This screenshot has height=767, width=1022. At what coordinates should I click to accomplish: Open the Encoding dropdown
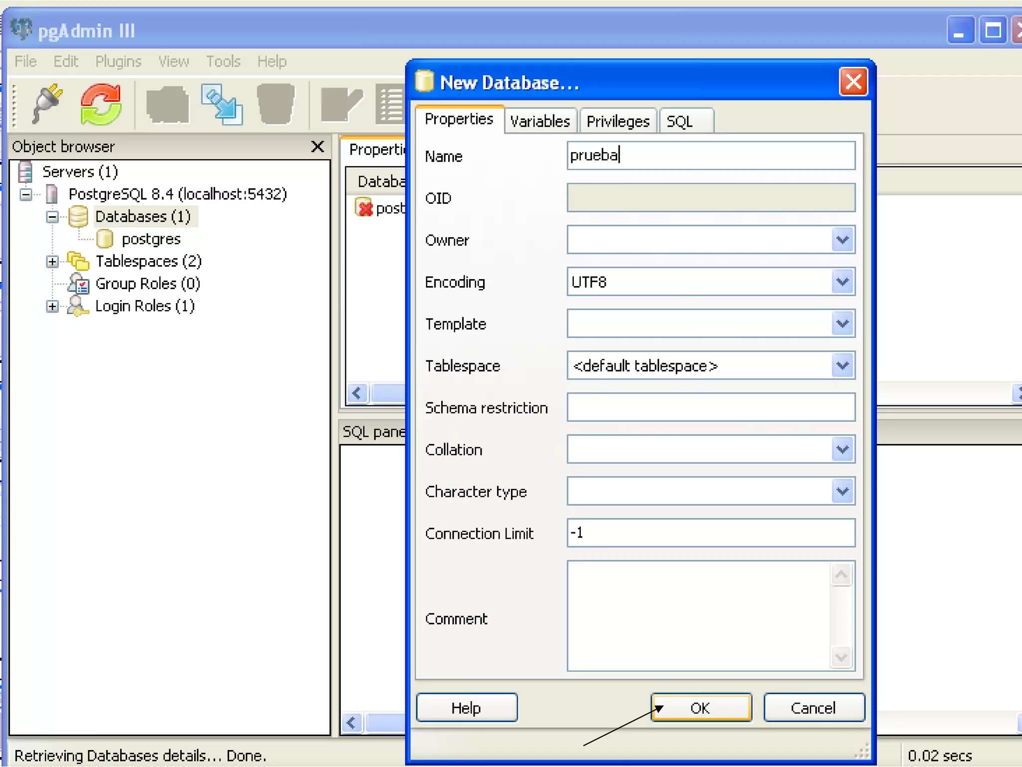842,282
